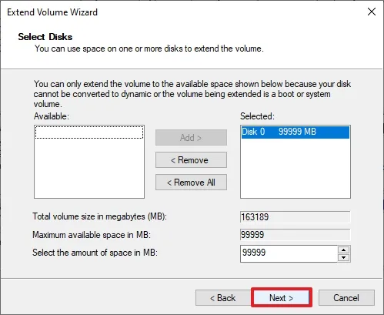Click 'Maximum available space in MB:' label

[92, 235]
